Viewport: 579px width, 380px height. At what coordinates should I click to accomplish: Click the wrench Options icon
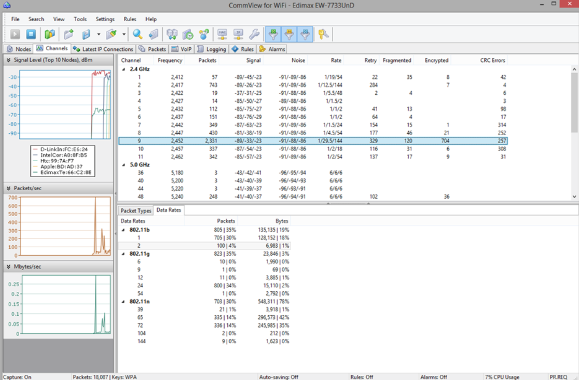pyautogui.click(x=254, y=34)
